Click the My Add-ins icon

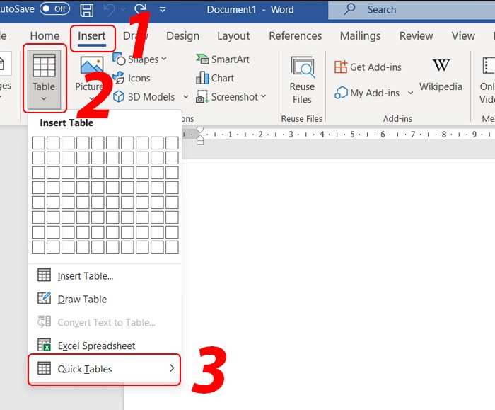click(x=341, y=93)
